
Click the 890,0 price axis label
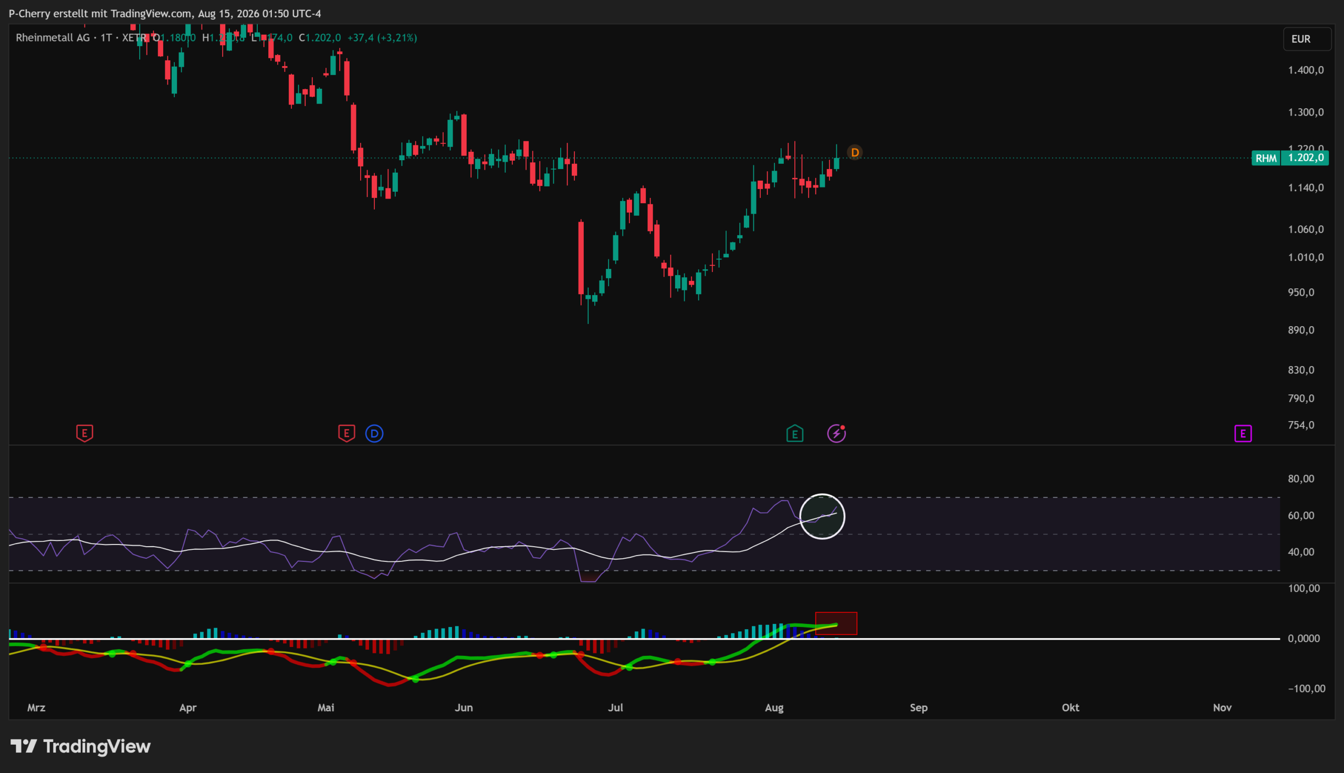(1301, 330)
